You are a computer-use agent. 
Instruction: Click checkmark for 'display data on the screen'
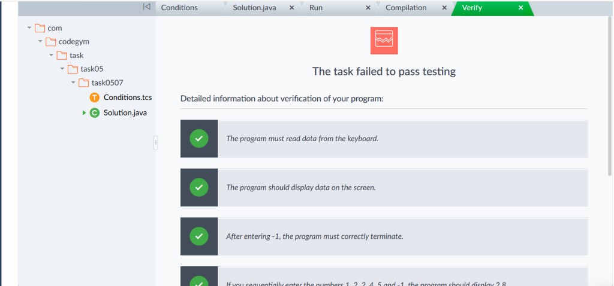199,187
